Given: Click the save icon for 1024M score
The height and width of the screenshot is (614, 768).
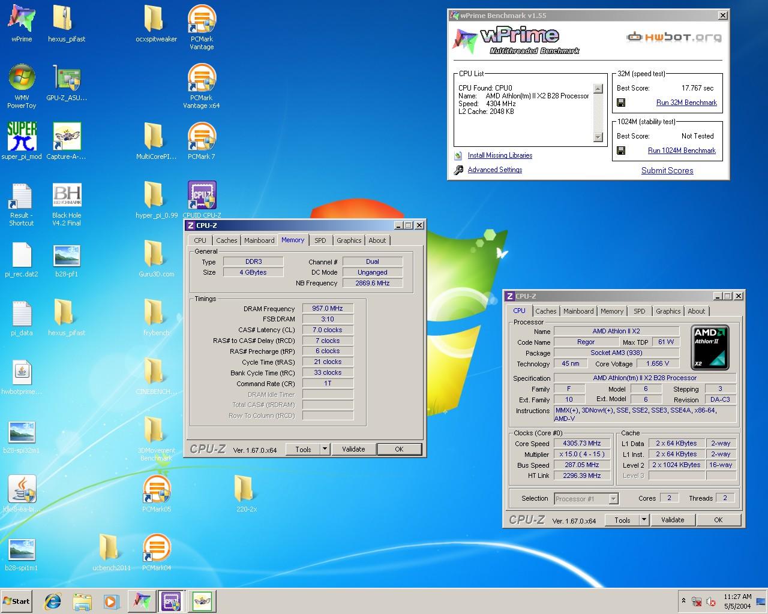Looking at the screenshot, I should pyautogui.click(x=621, y=151).
